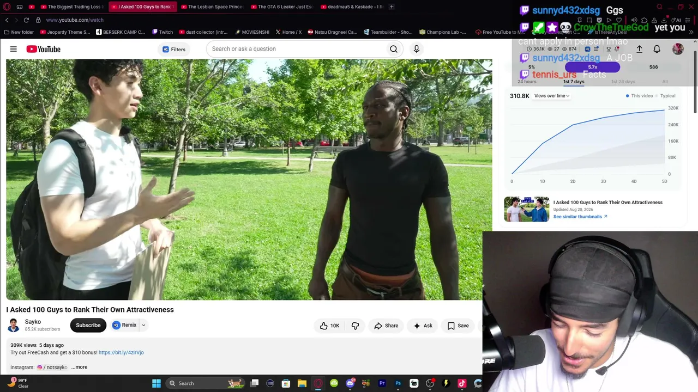Viewport: 698px width, 392px height.
Task: Click the Ask button
Action: [x=423, y=326]
